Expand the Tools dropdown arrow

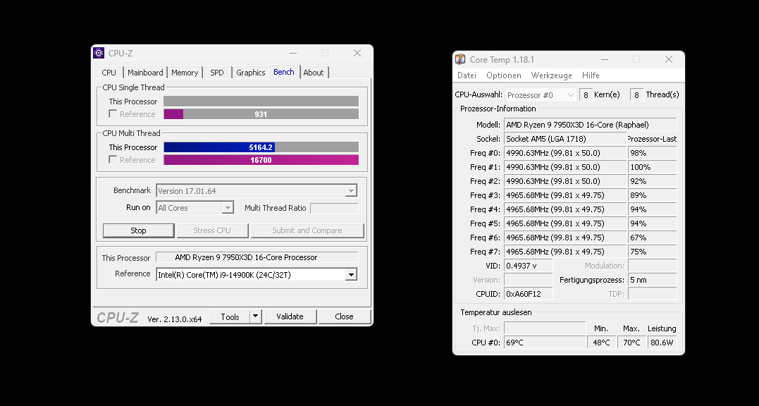(256, 316)
